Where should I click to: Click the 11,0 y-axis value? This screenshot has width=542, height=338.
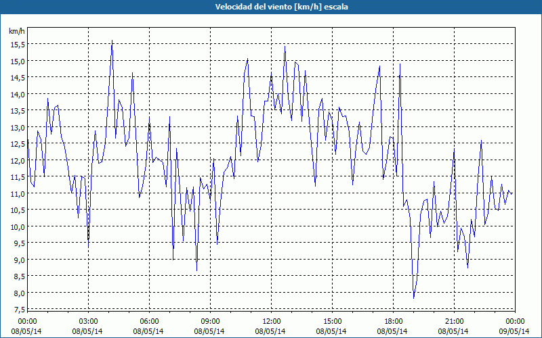pos(18,194)
